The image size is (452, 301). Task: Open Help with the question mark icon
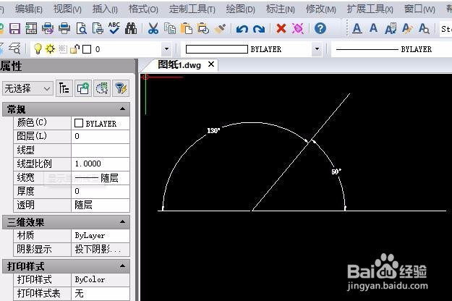point(320,28)
